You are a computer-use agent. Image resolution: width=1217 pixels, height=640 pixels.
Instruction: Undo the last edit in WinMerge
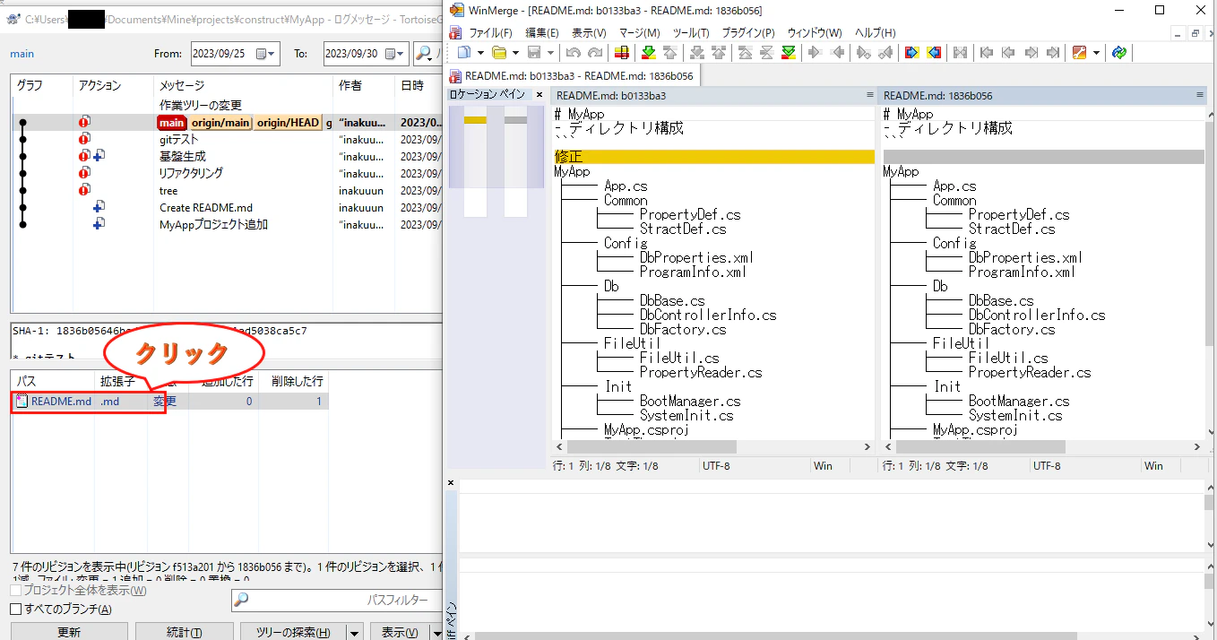click(574, 53)
